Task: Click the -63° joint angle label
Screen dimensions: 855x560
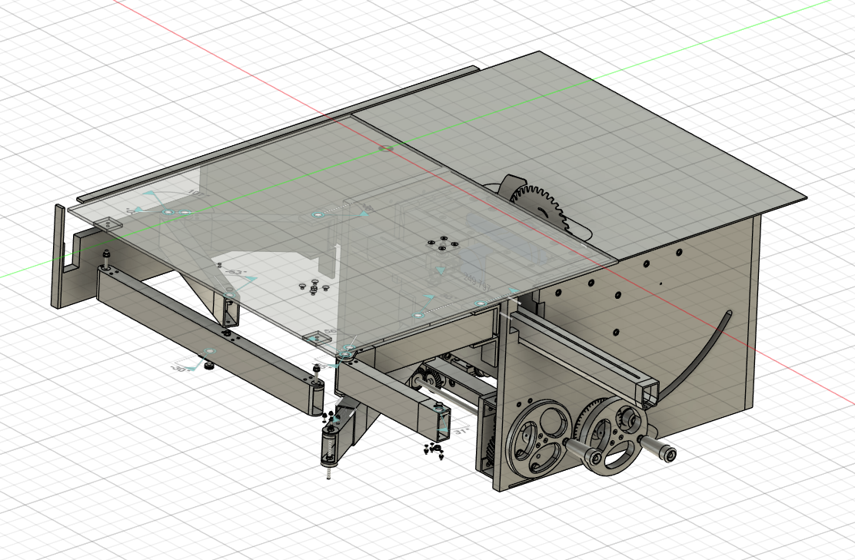Action: pos(236,273)
